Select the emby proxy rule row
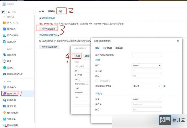This screenshot has width=187, height=128. click(x=82, y=79)
